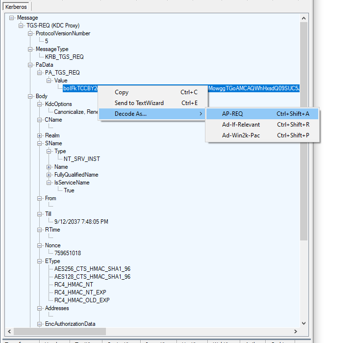Image resolution: width=355 pixels, height=343 pixels.
Task: Expand the FullyQualifiedName node
Action: (49, 175)
